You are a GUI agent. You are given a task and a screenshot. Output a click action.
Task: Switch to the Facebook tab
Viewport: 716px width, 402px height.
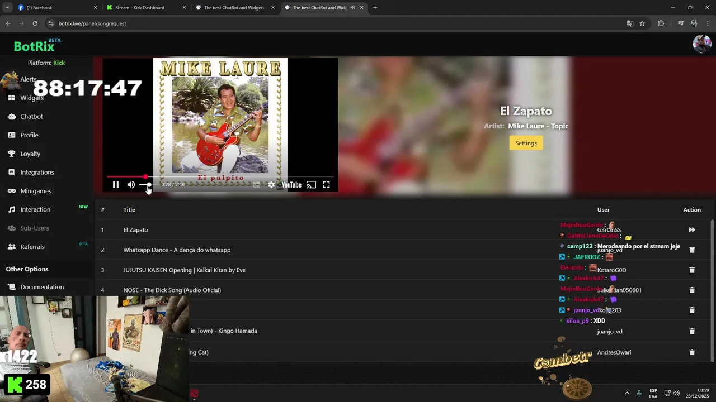pos(56,8)
